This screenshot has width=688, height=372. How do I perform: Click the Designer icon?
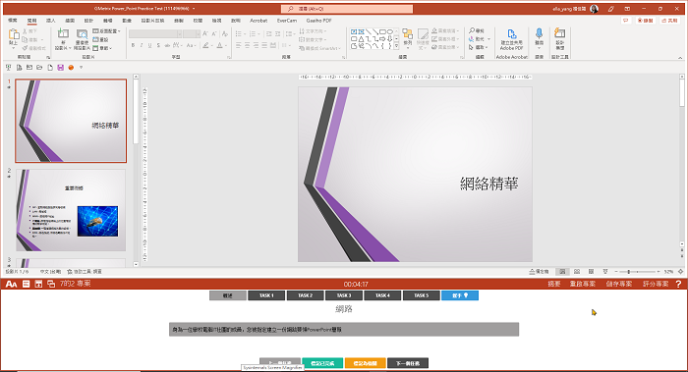pos(560,33)
